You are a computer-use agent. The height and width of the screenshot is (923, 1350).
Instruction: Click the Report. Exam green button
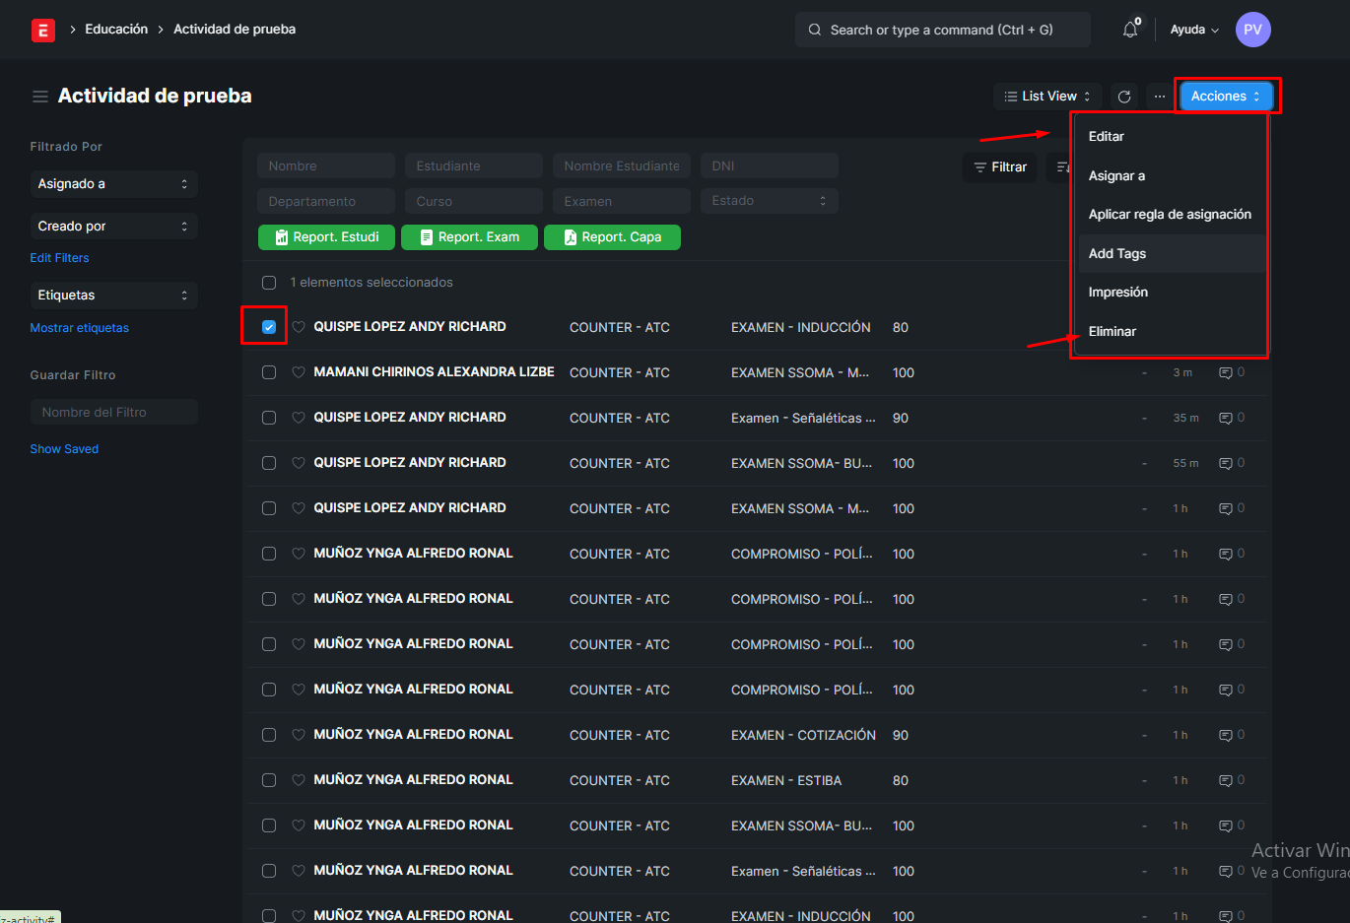[x=469, y=237]
